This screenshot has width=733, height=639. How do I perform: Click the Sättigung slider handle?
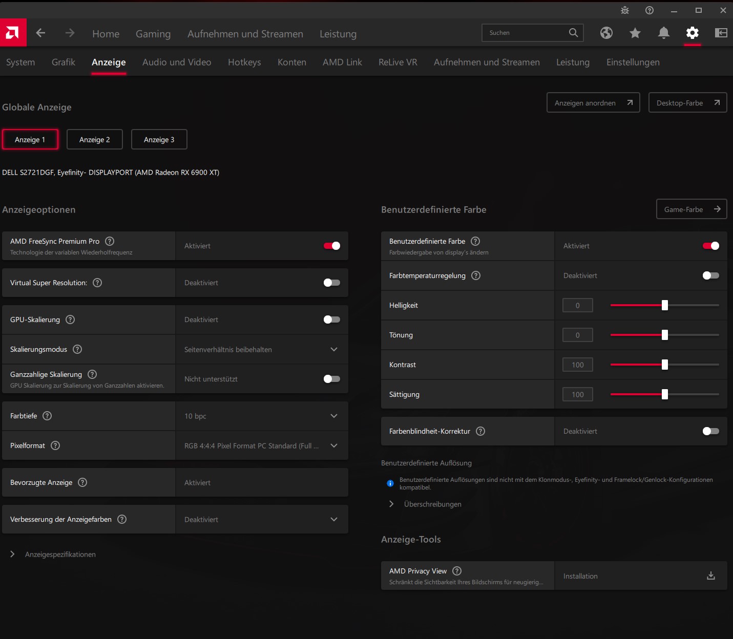(665, 394)
